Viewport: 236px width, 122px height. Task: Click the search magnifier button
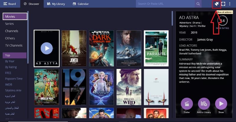click(198, 4)
